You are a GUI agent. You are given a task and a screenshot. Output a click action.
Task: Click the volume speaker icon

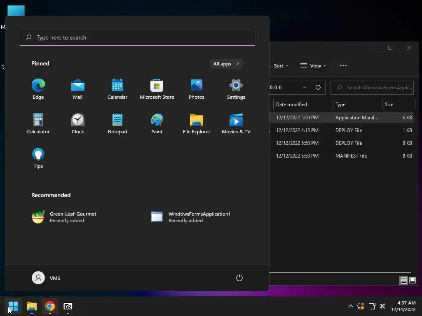click(382, 306)
